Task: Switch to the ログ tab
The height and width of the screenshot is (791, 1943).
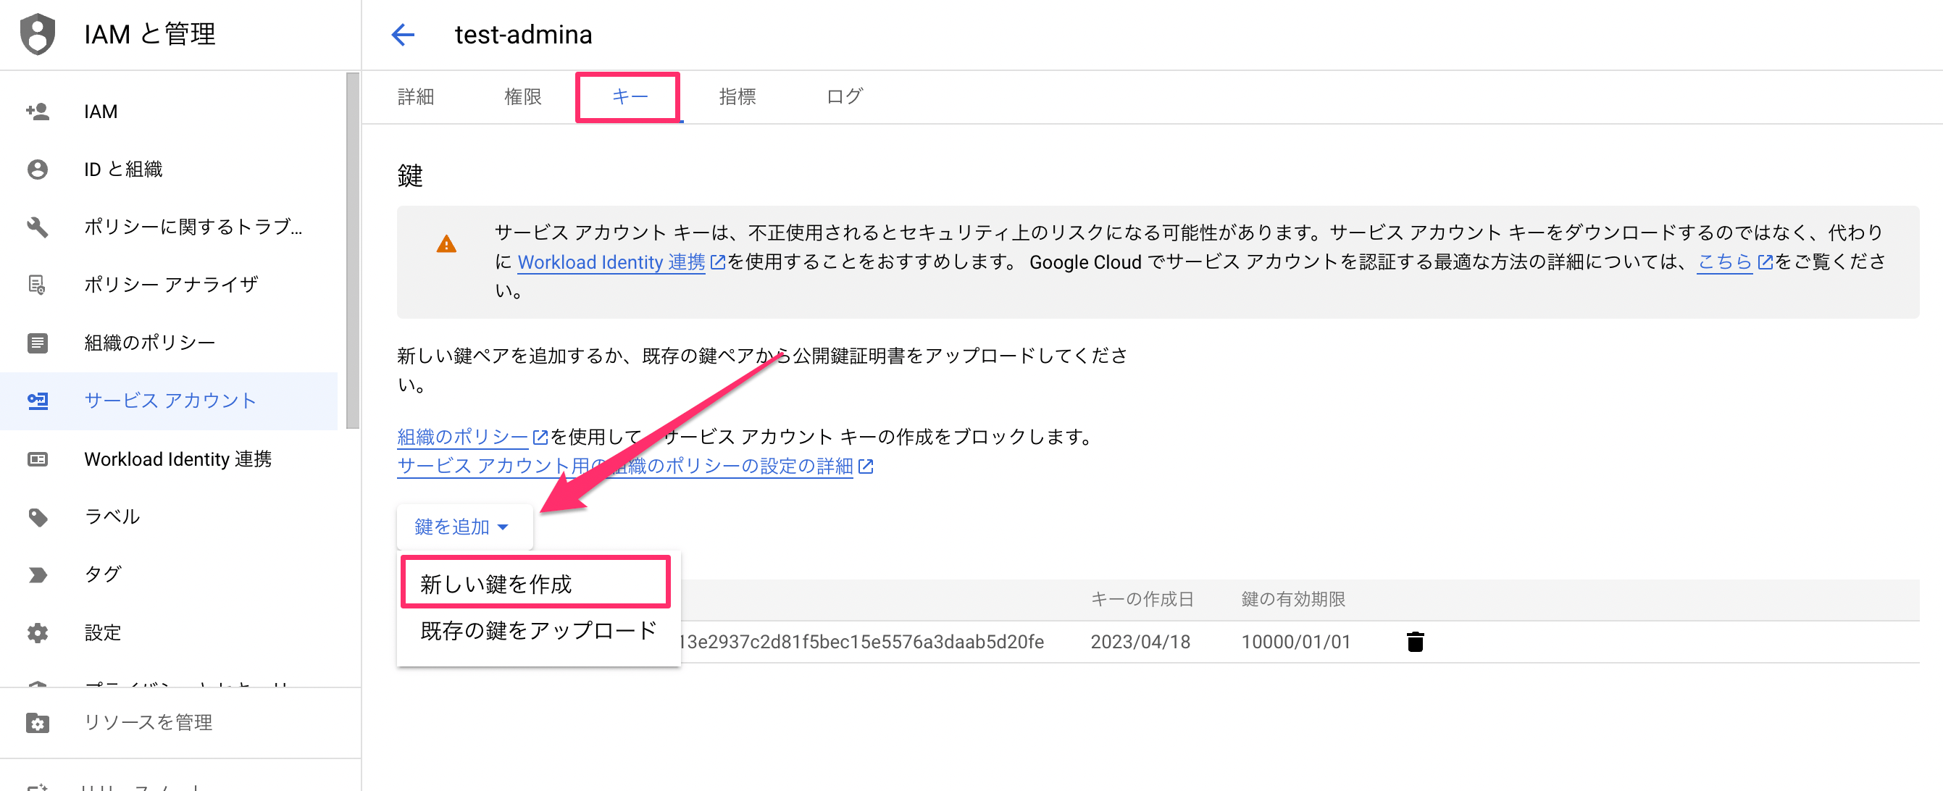Action: [x=844, y=96]
